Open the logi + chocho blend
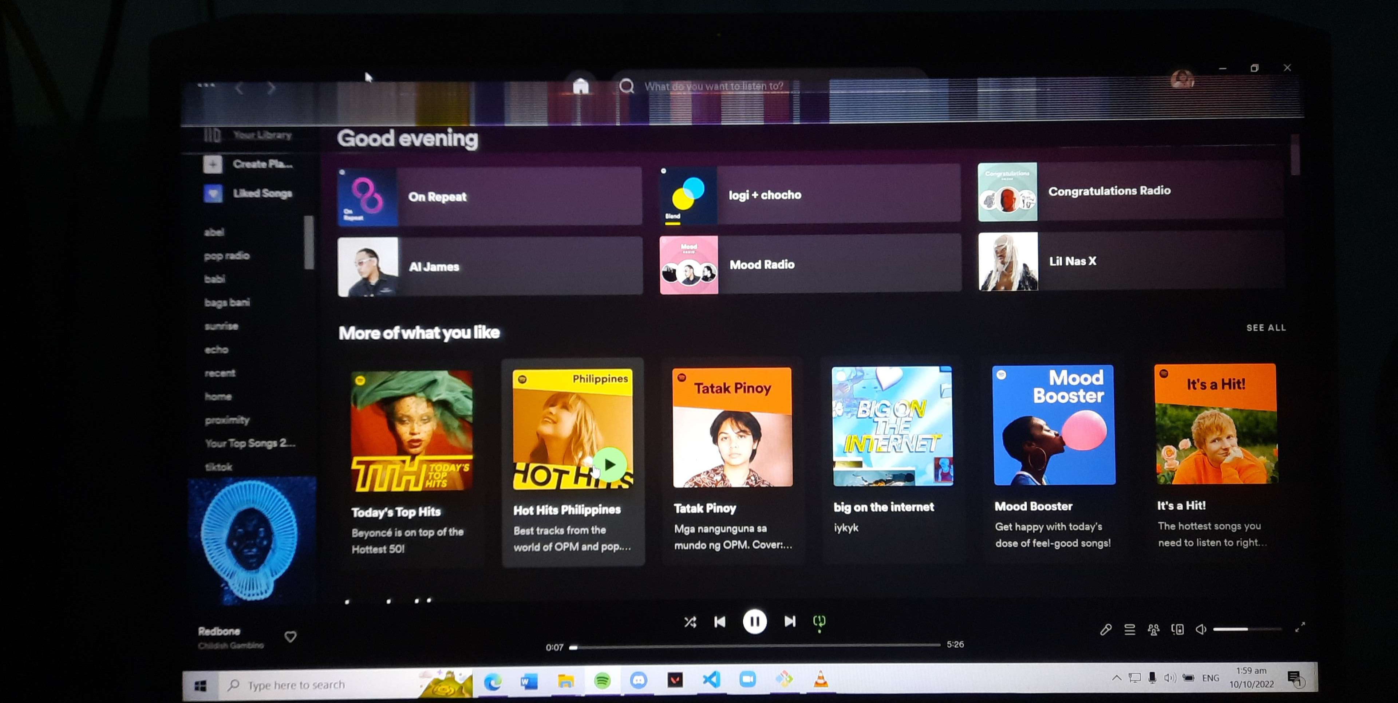1398x703 pixels. click(810, 195)
